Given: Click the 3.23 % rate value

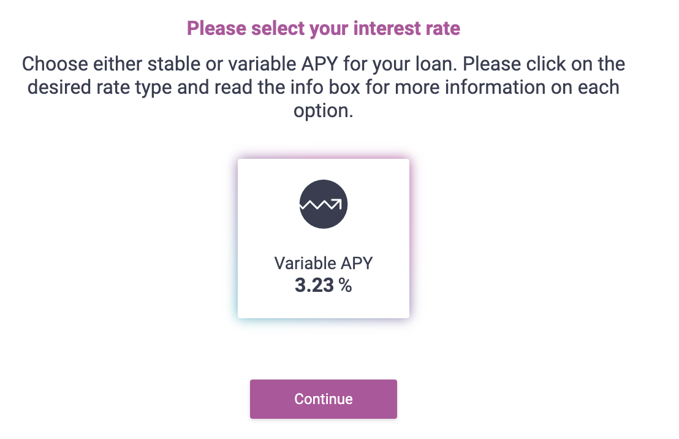Looking at the screenshot, I should point(324,285).
